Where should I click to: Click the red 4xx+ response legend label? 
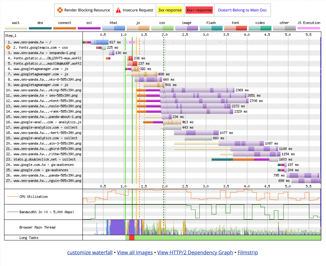click(x=199, y=10)
